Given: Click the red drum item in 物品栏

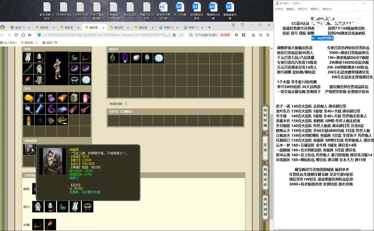Looking at the screenshot, I should (147, 58).
